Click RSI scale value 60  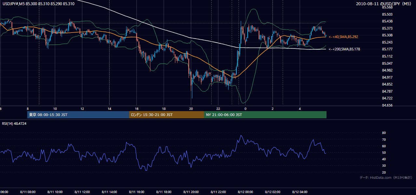[384, 146]
